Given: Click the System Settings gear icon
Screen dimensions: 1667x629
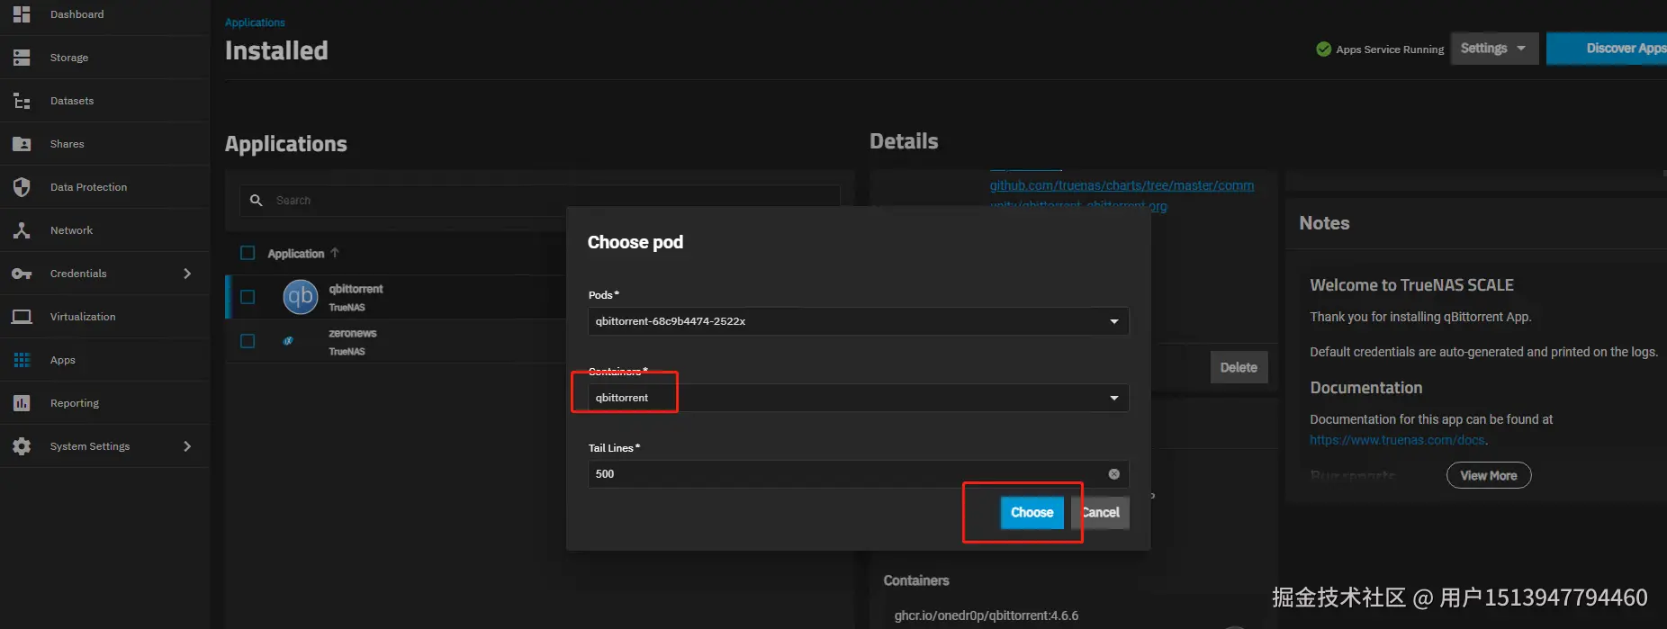Looking at the screenshot, I should (22, 446).
